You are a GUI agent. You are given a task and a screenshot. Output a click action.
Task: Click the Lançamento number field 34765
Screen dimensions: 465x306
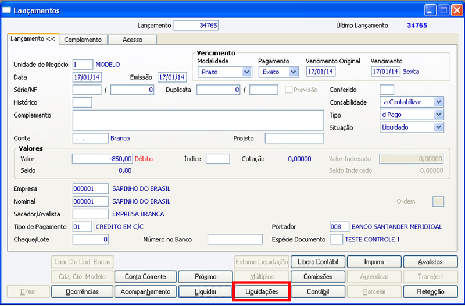pos(196,26)
